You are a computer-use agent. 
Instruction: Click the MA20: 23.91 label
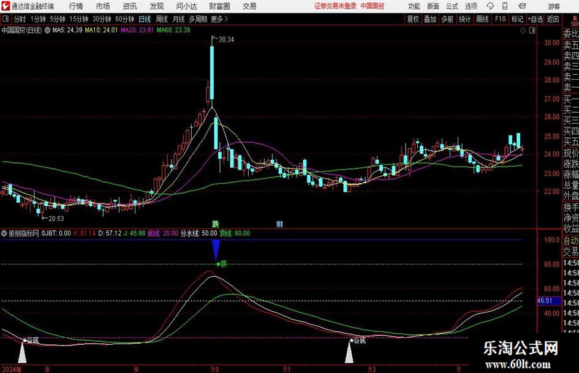point(137,30)
